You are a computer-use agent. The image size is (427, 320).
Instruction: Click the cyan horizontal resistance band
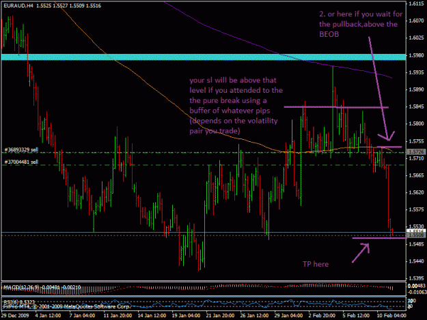click(204, 57)
